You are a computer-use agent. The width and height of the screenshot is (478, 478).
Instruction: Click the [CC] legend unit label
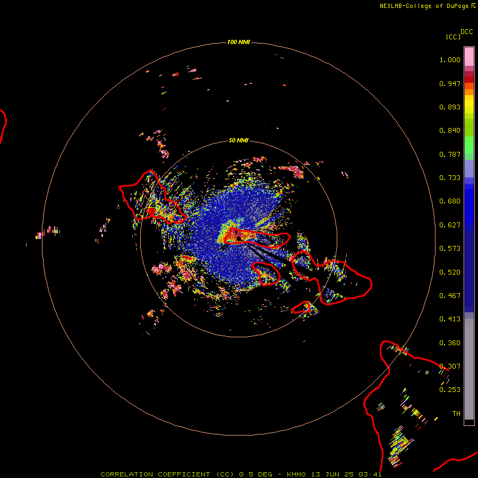tap(453, 37)
